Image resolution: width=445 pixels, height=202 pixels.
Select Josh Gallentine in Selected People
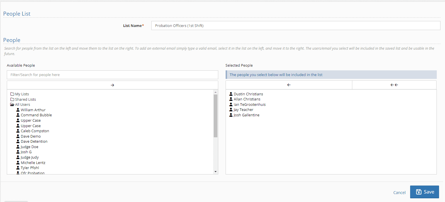point(247,115)
